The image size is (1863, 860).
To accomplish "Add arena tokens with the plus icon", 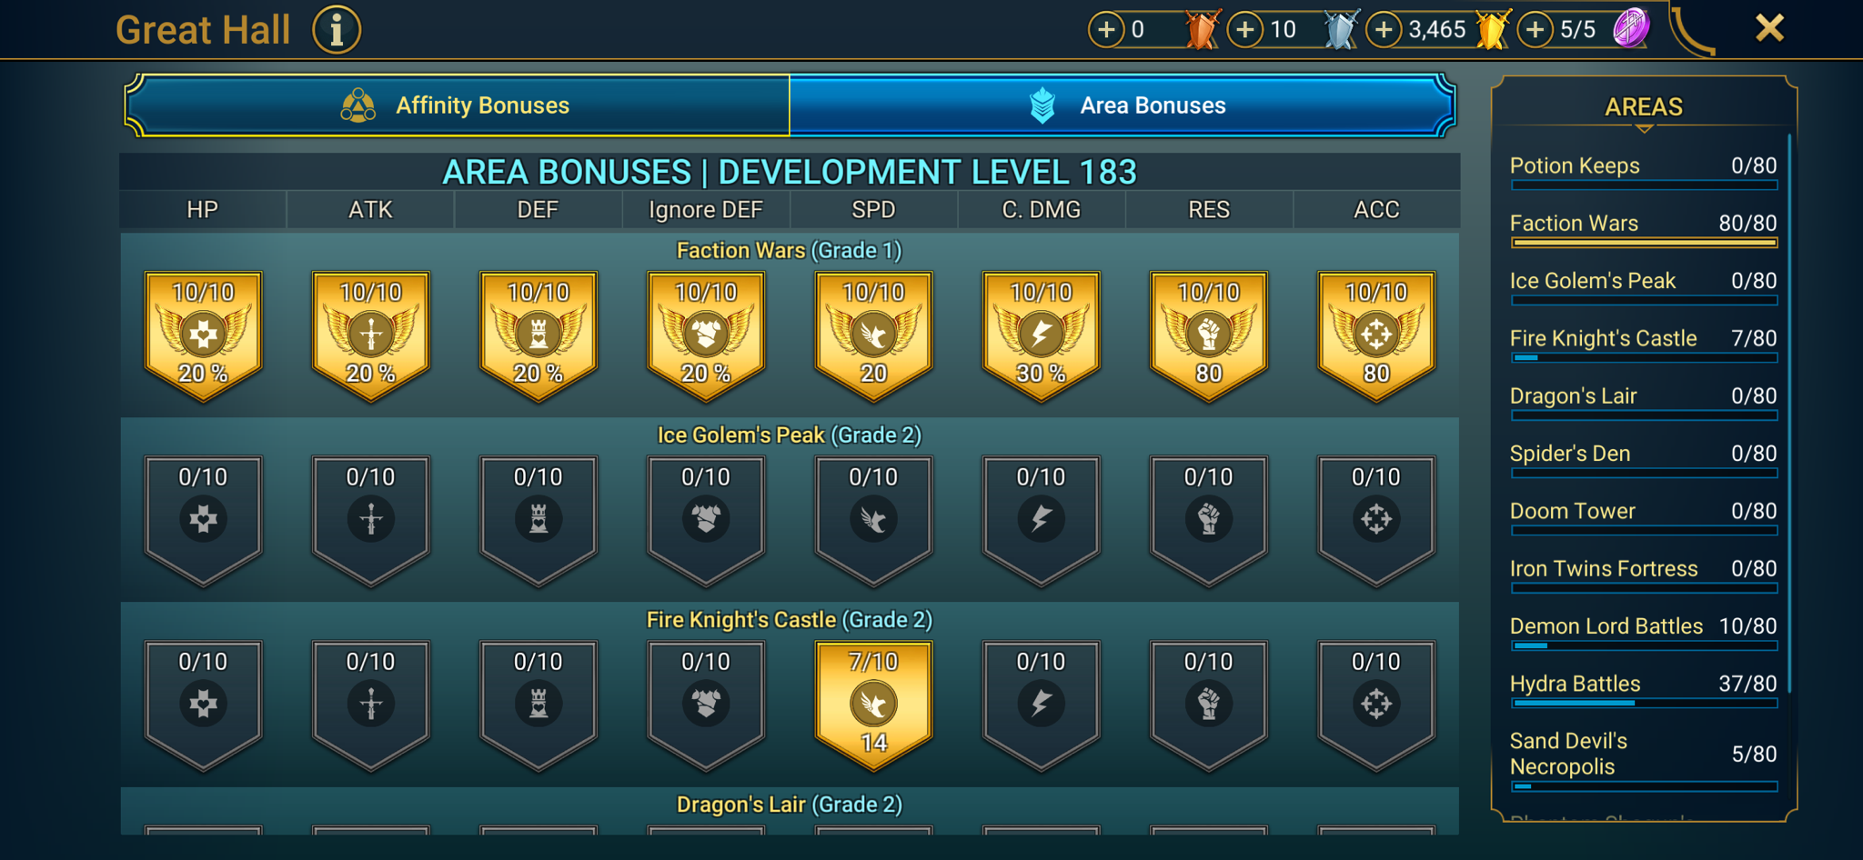I will [x=1536, y=30].
